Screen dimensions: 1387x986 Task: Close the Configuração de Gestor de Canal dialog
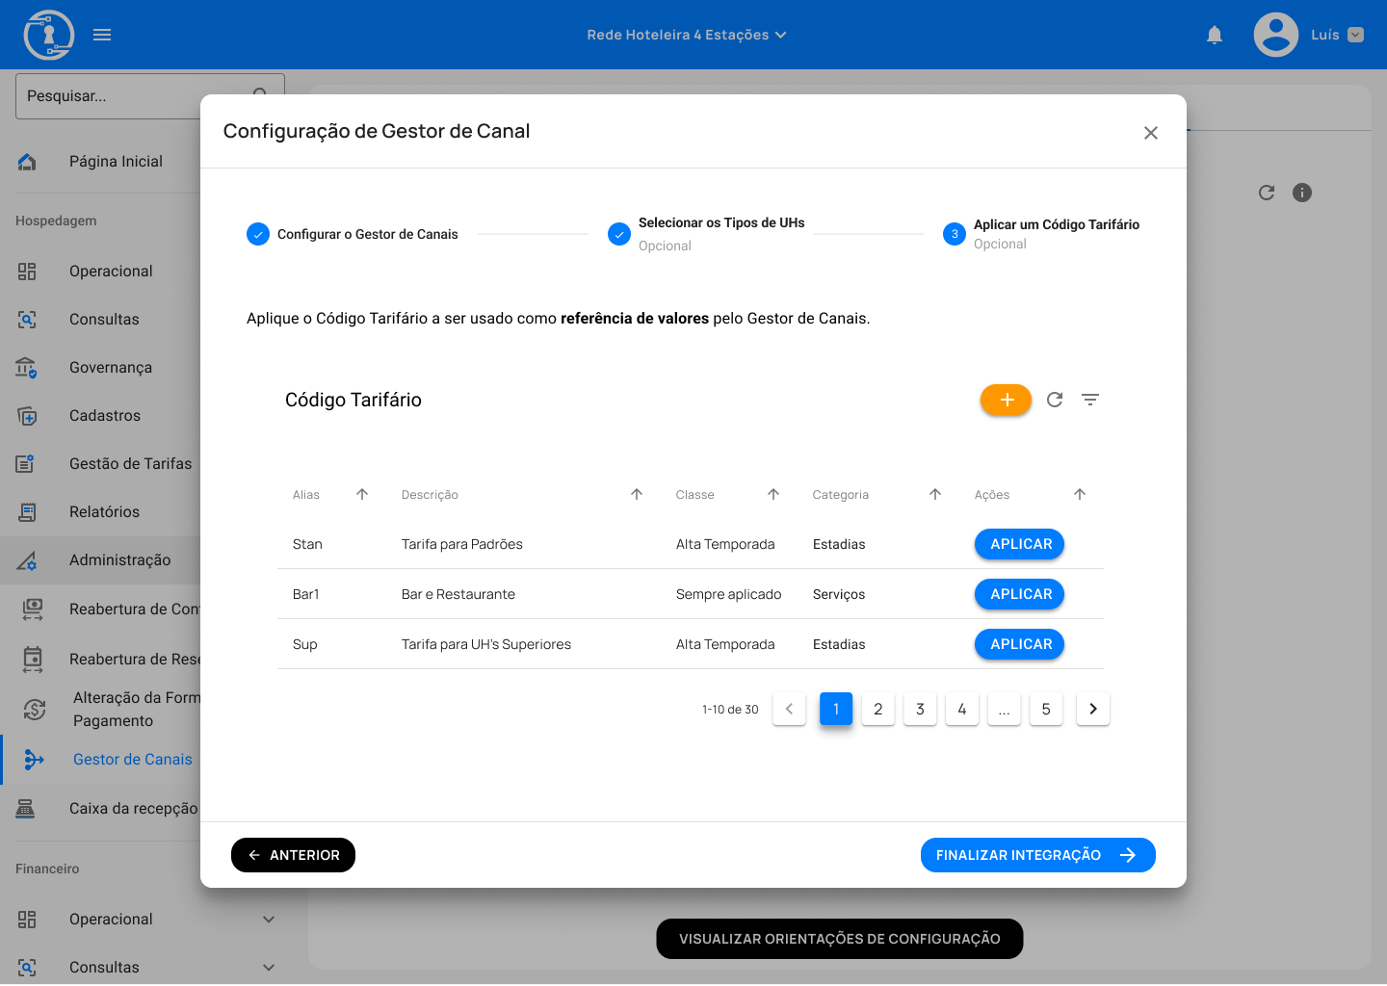coord(1150,133)
